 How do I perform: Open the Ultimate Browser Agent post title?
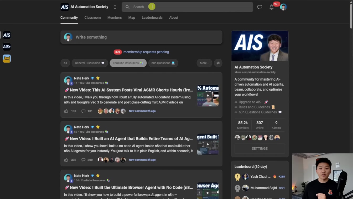pos(129,187)
